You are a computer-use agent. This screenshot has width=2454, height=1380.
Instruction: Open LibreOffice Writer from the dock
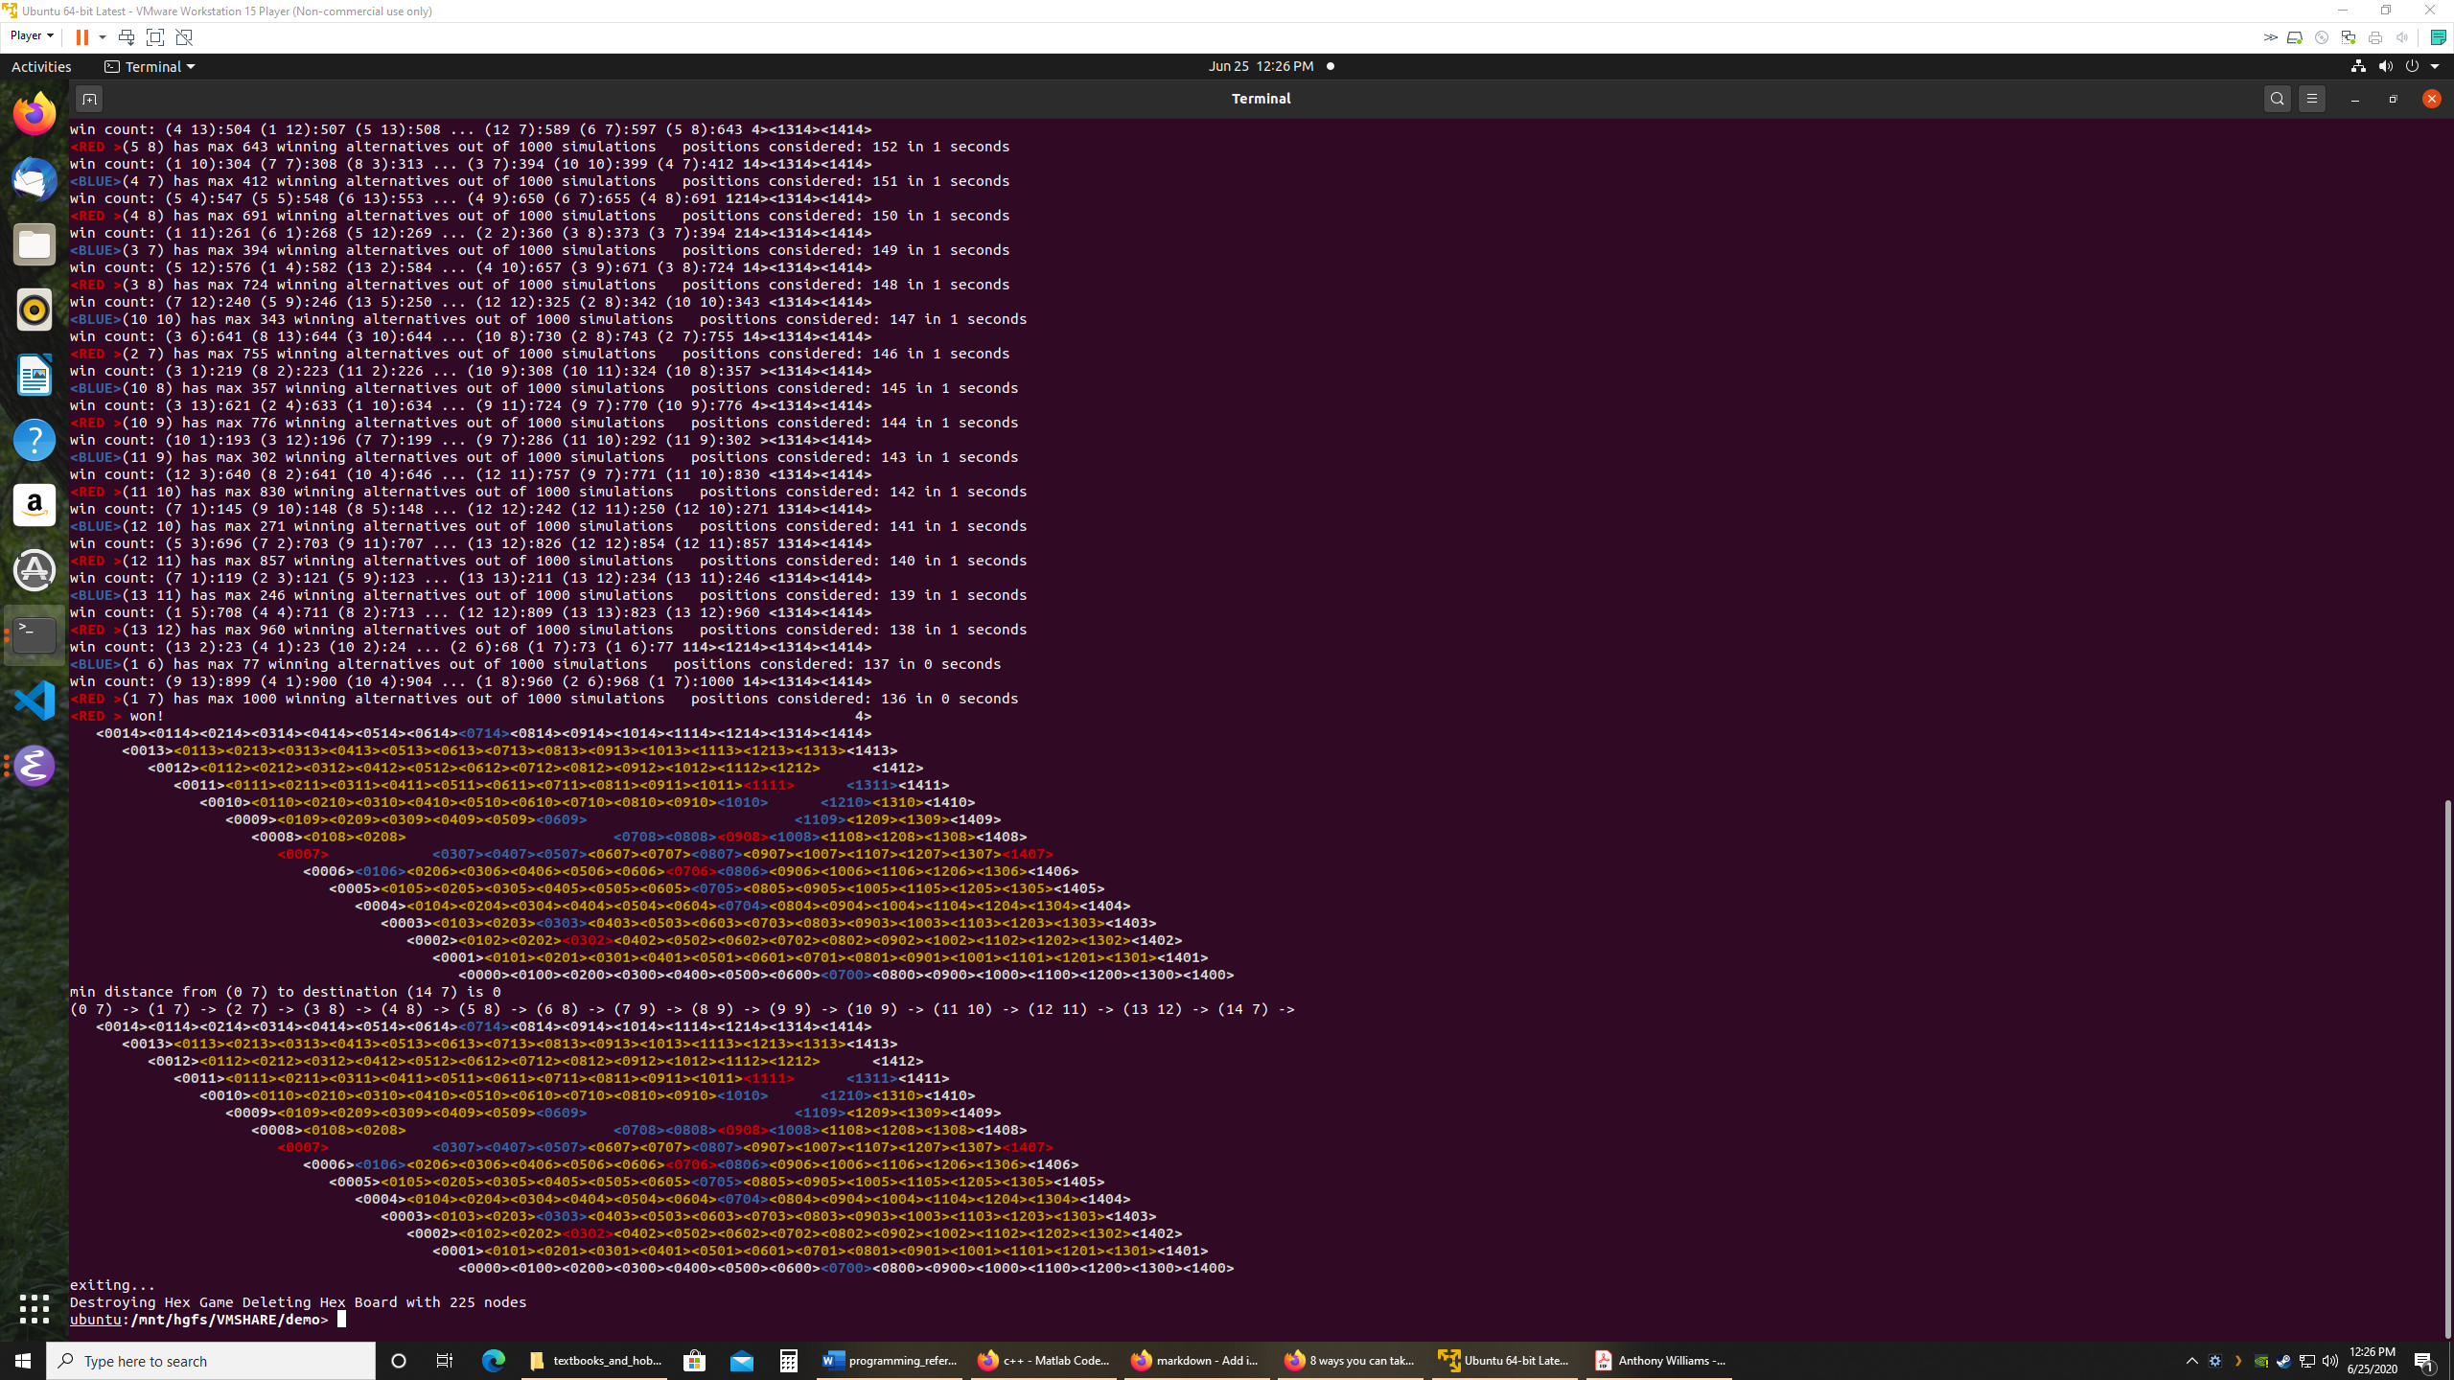(35, 375)
